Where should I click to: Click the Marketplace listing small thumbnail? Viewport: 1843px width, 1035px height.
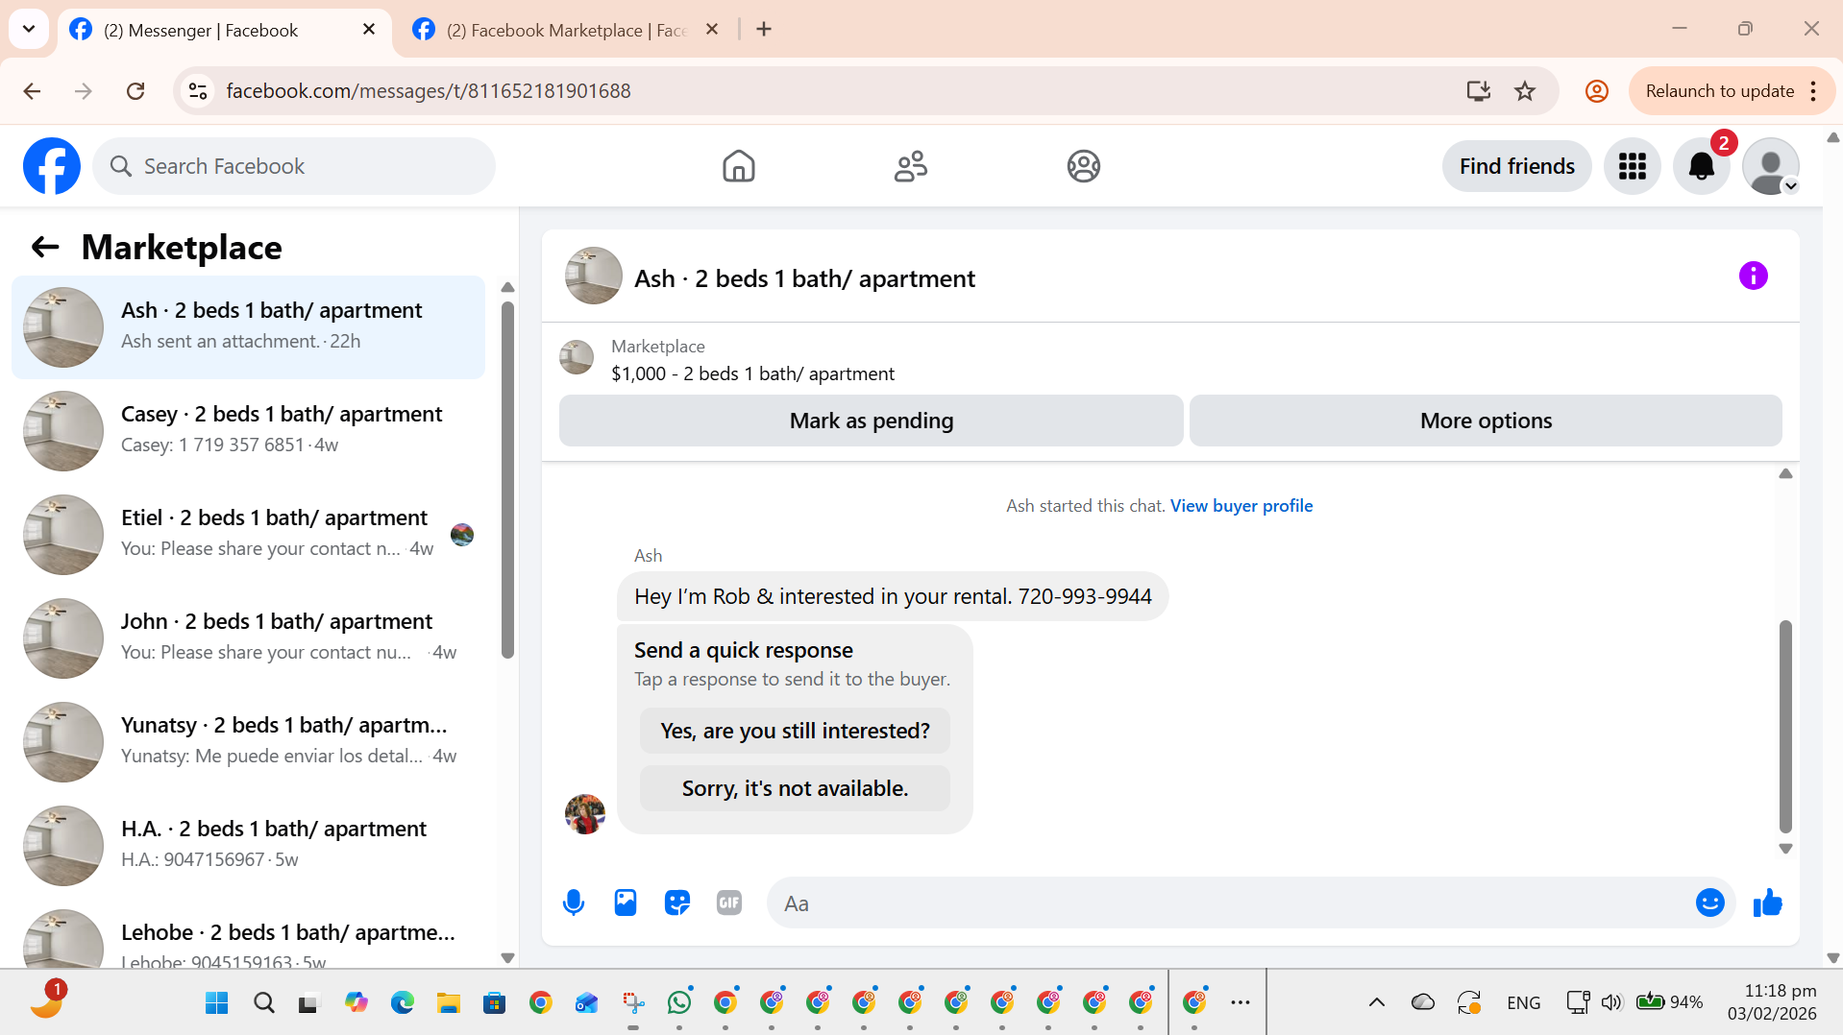[x=577, y=357]
